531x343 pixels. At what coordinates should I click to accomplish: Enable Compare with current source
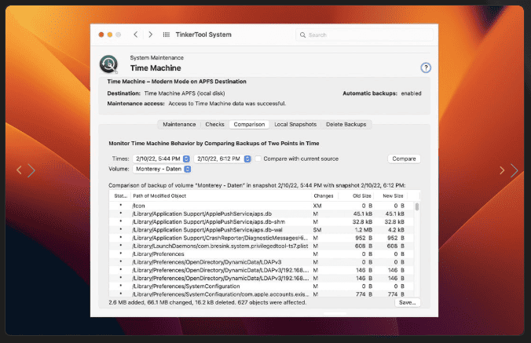coord(258,159)
